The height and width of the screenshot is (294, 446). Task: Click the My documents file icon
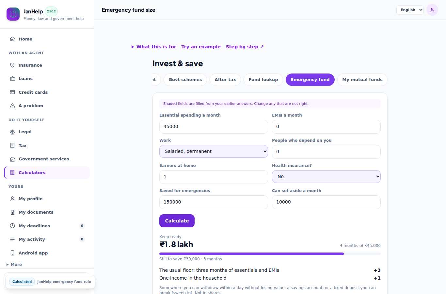(x=12, y=212)
